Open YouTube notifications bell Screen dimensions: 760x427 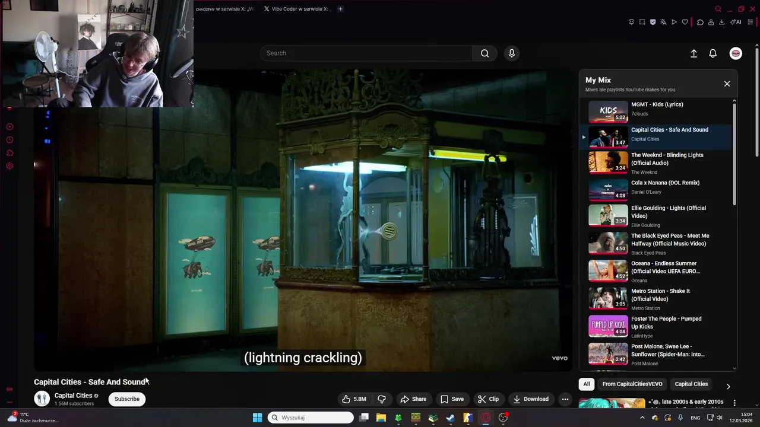713,53
